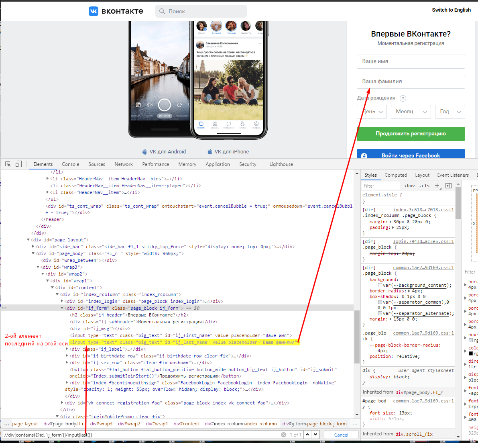Open options dots beside ij_form row
This screenshot has width=478, height=443.
point(4,308)
